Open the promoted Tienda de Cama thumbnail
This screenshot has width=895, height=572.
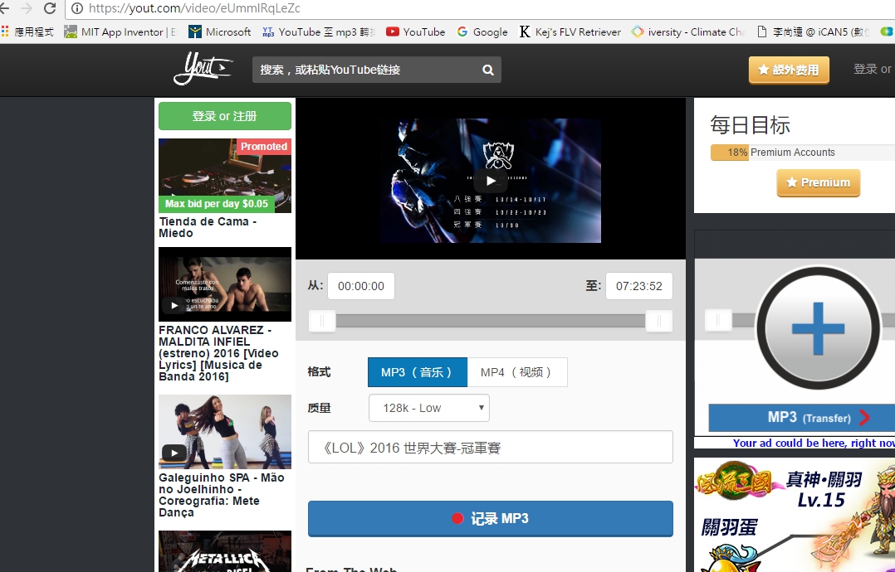click(x=225, y=176)
